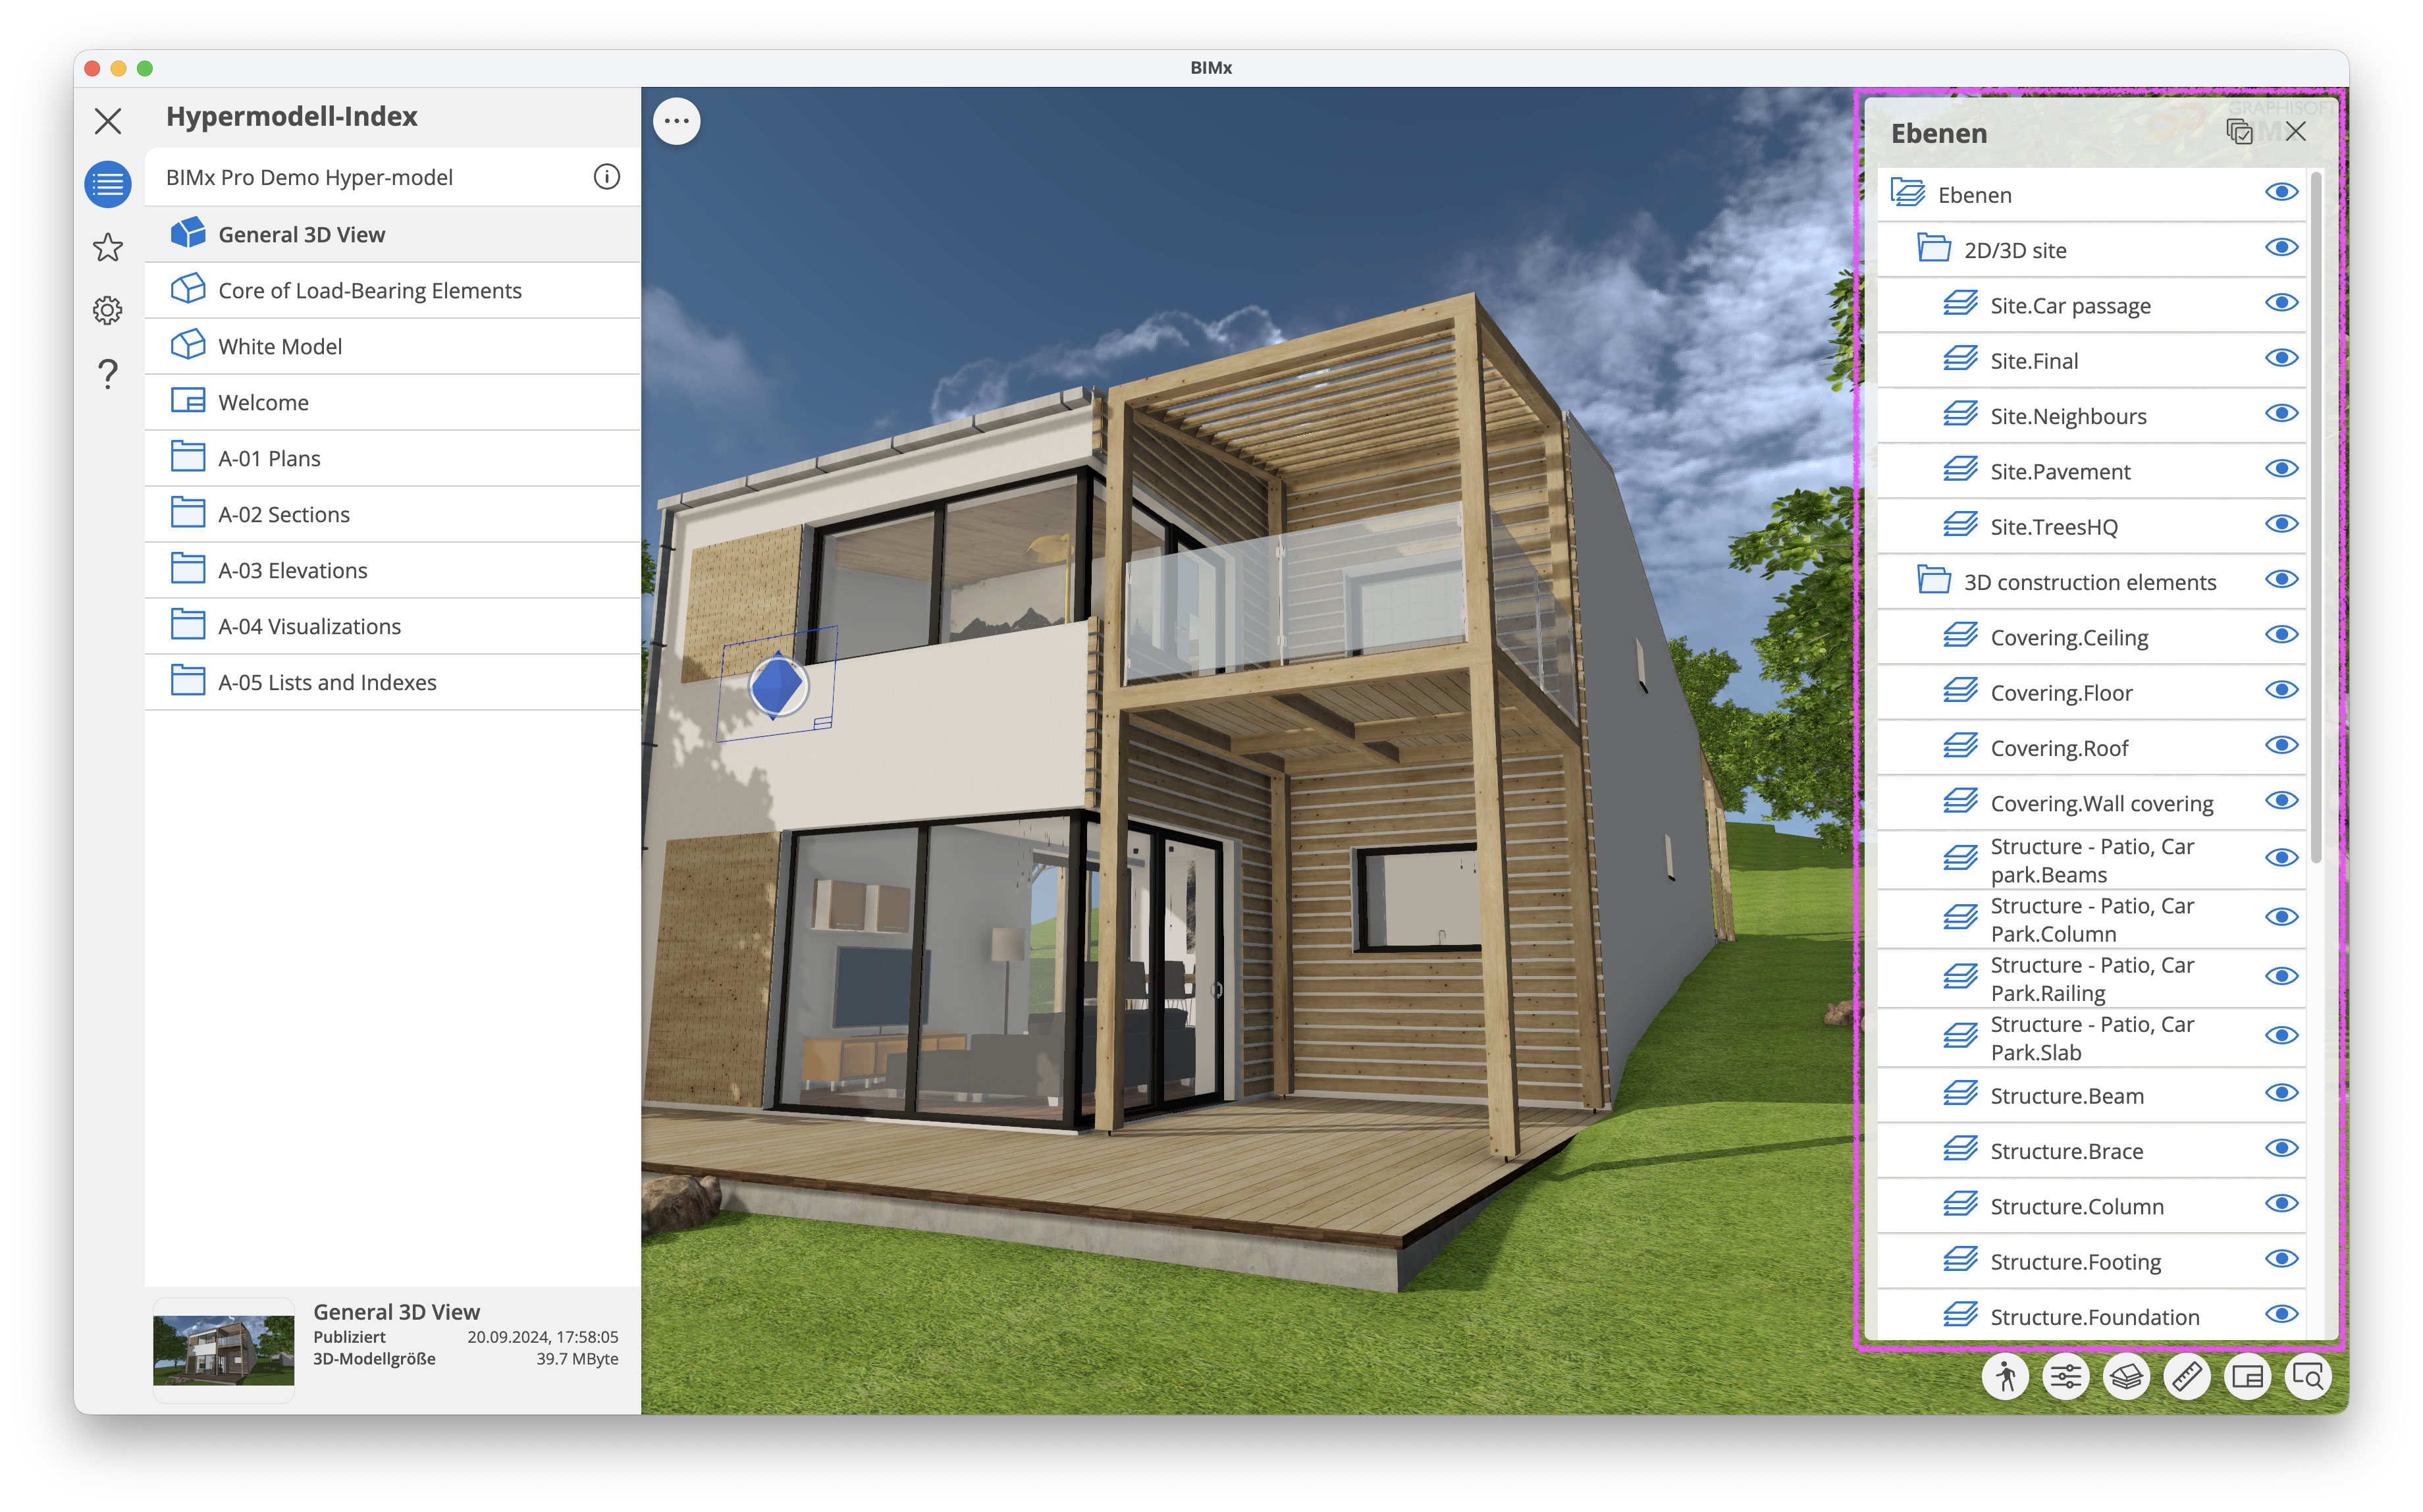Hide the Covering.Wall covering layer
The height and width of the screenshot is (1512, 2423).
point(2281,801)
